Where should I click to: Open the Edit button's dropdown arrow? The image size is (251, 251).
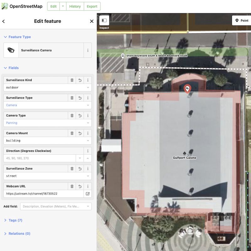(63, 6)
